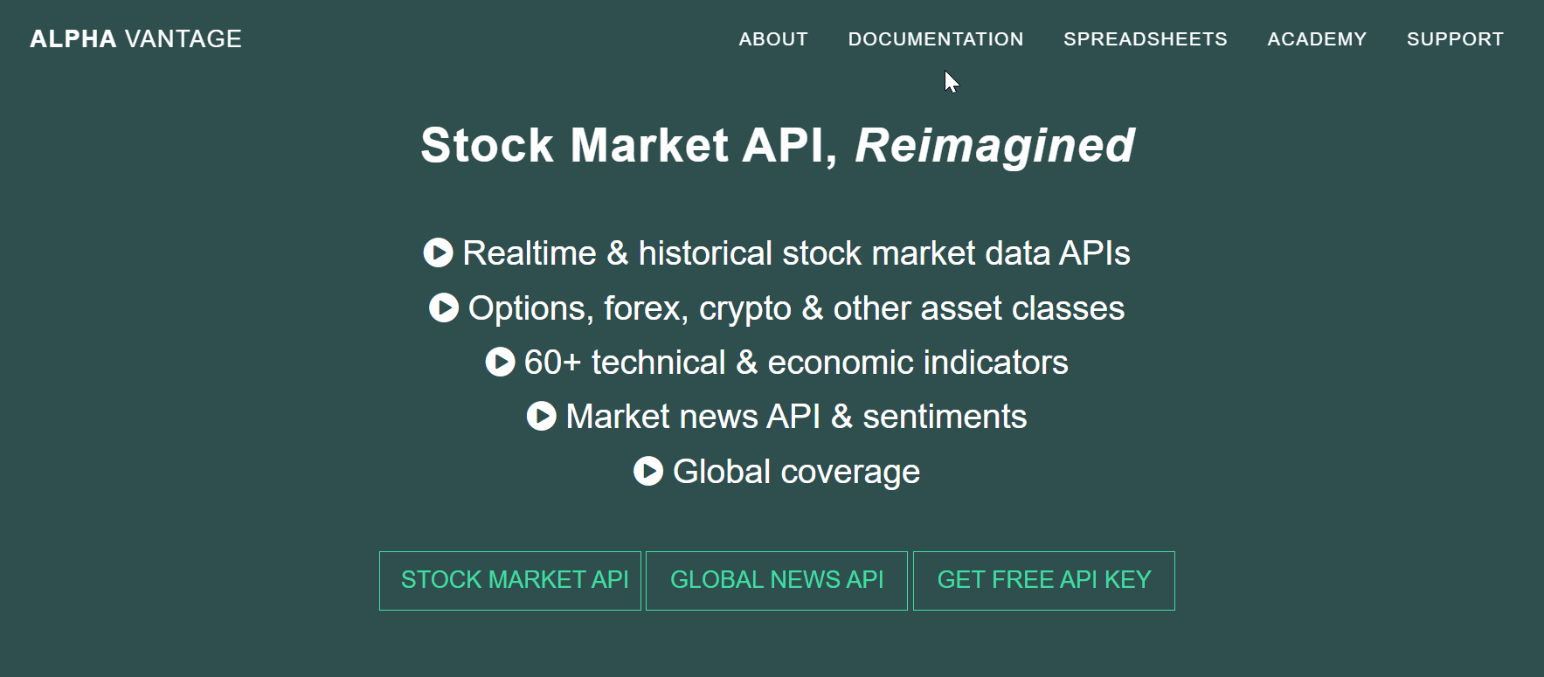This screenshot has width=1544, height=677.
Task: Click the "Realtime & historical stock market data APIs" text
Action: (x=796, y=253)
